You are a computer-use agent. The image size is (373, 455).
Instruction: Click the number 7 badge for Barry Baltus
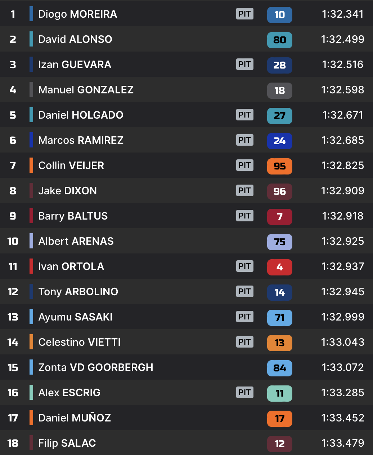[279, 217]
